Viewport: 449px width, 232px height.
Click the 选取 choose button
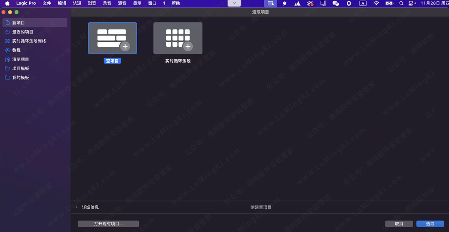(x=430, y=224)
